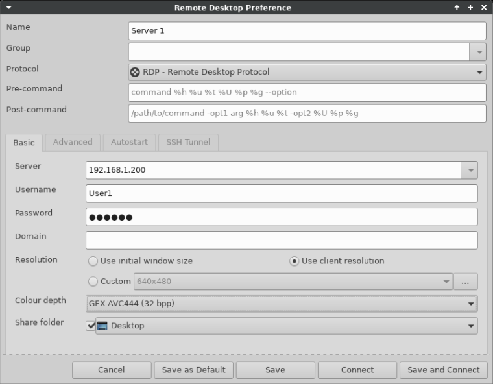493x384 pixels.
Task: Open custom resolution editor ellipsis button
Action: [465, 282]
